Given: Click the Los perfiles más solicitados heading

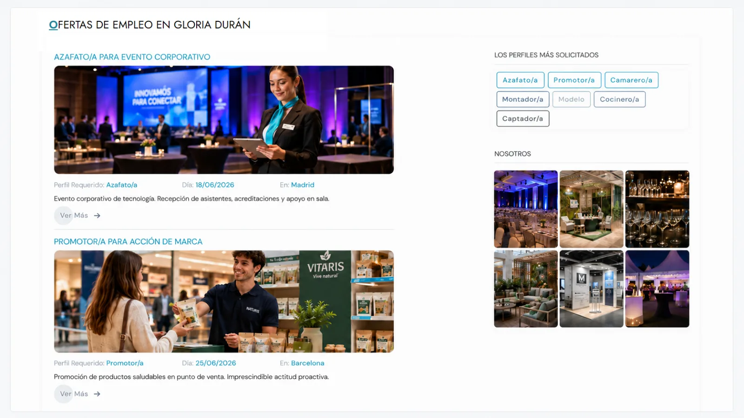Looking at the screenshot, I should (546, 55).
